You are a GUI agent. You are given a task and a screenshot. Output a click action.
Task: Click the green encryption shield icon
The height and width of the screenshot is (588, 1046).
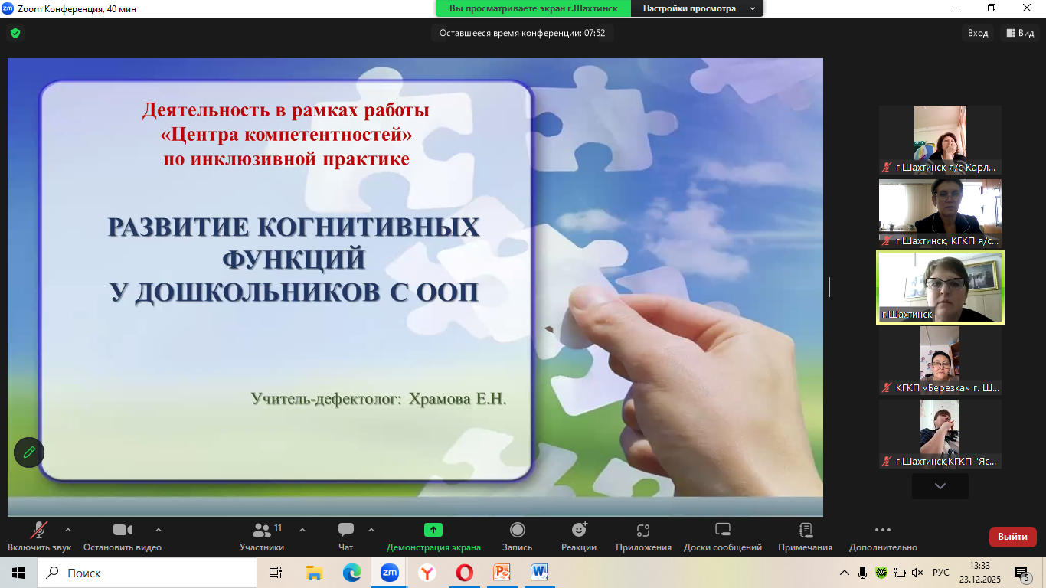[x=15, y=33]
